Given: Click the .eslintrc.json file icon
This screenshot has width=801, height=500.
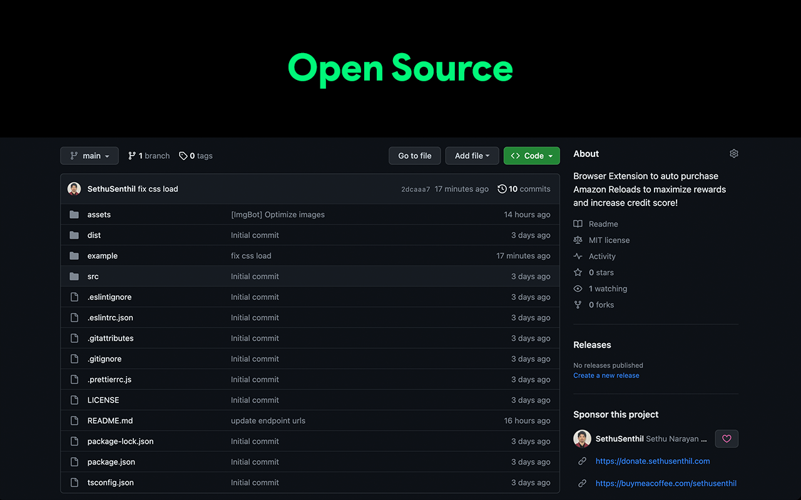Looking at the screenshot, I should pos(74,317).
